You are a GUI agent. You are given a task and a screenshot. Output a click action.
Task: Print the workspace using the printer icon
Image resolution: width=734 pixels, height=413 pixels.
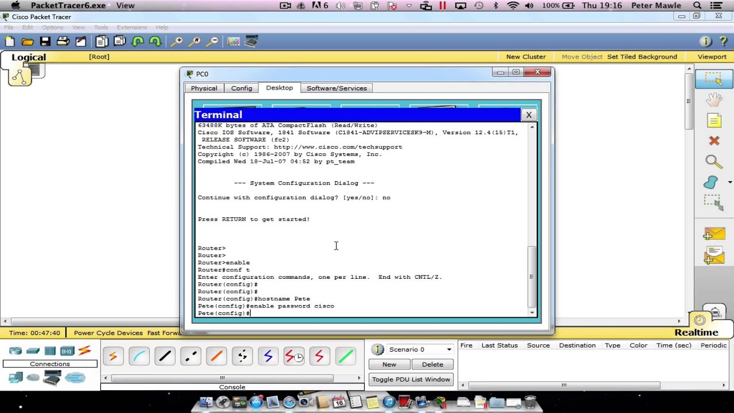tap(63, 41)
